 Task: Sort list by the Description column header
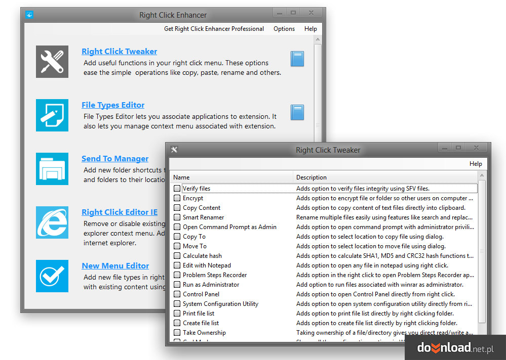tap(385, 177)
